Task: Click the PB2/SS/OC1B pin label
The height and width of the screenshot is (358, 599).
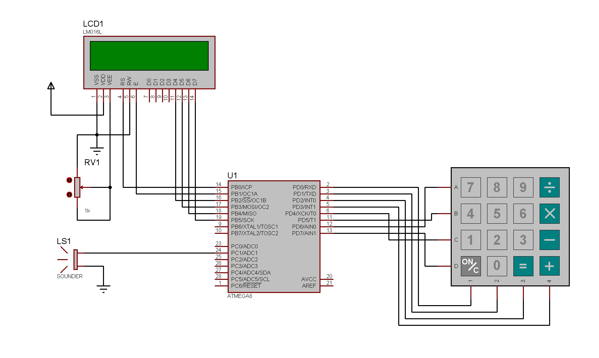Action: tap(249, 200)
